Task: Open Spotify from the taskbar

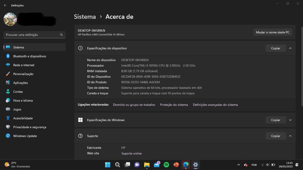Action: point(166,165)
